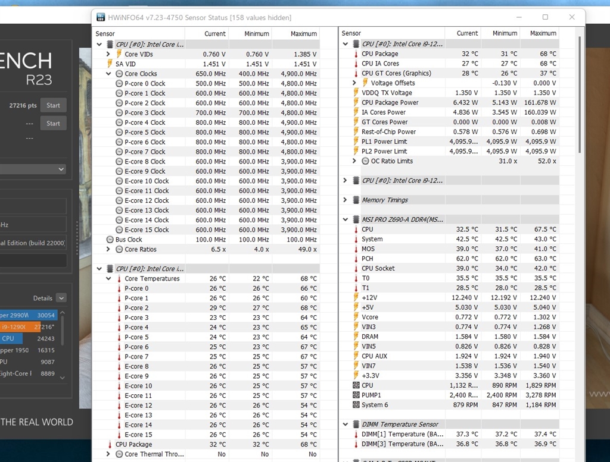Collapse the DIMM Temperature Sensor section

coord(346,425)
